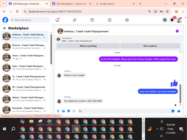Image resolution: width=187 pixels, height=140 pixels.
Task: Select 'send me number i can send all details' message
Action: tap(158, 91)
